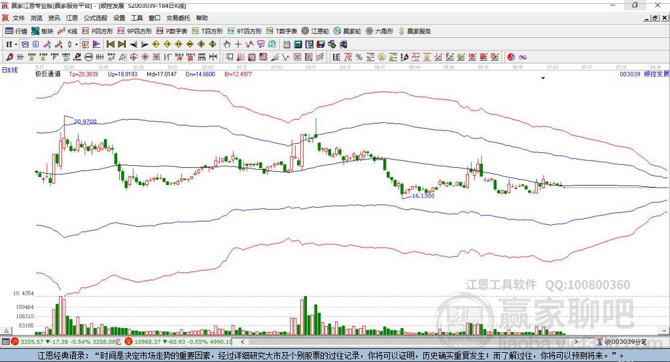670x362 pixels.
Task: Click the 20.9700 high price marker
Action: [85, 122]
